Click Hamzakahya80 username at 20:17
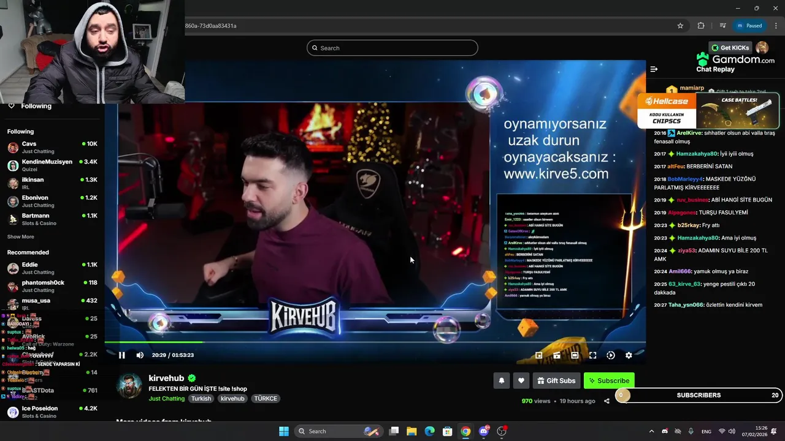The image size is (785, 441). click(x=697, y=154)
